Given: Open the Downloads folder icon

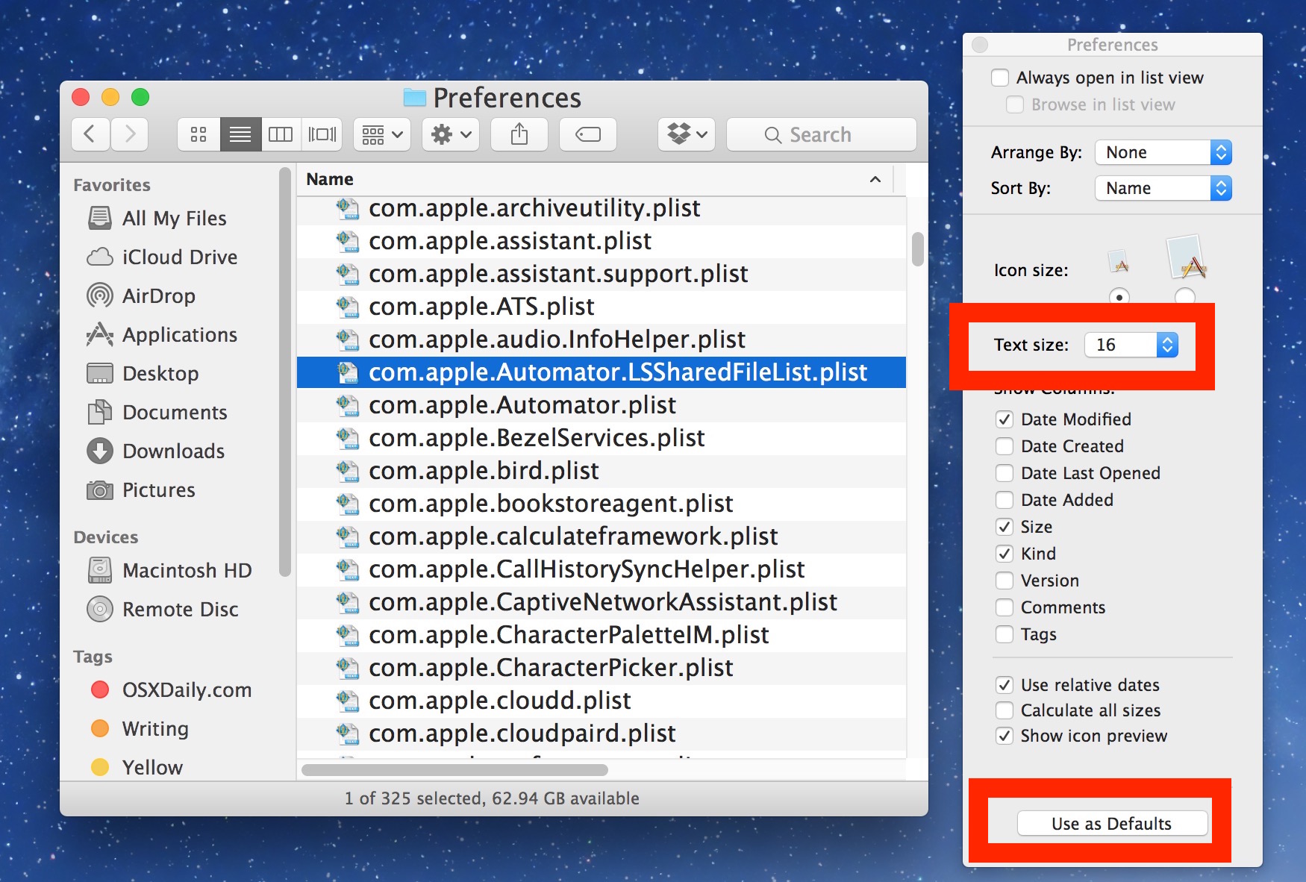Looking at the screenshot, I should tap(173, 451).
